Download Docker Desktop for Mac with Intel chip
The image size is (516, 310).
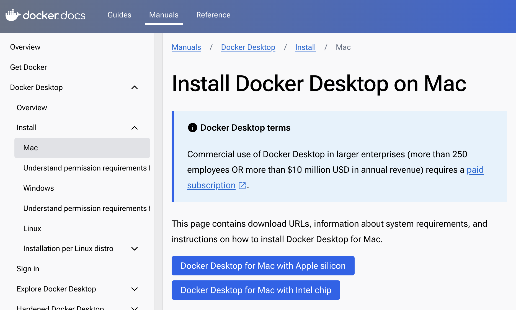tap(256, 290)
